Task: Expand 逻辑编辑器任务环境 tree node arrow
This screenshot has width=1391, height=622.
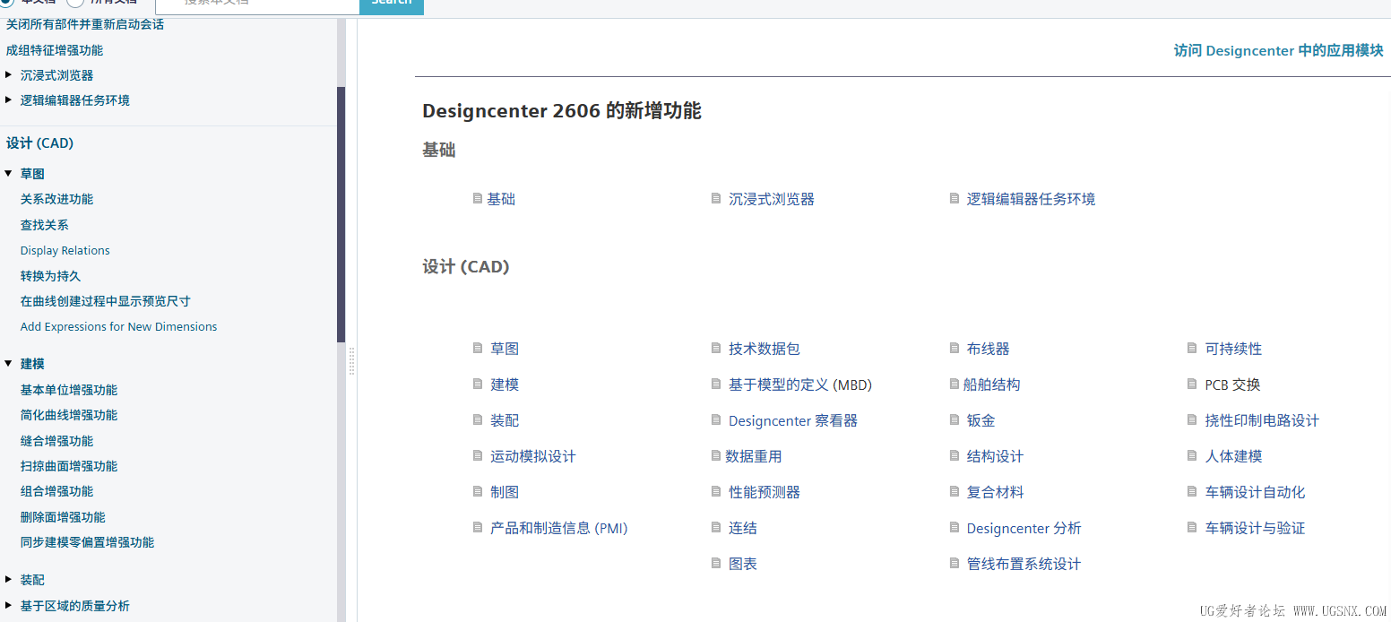Action: 9,99
